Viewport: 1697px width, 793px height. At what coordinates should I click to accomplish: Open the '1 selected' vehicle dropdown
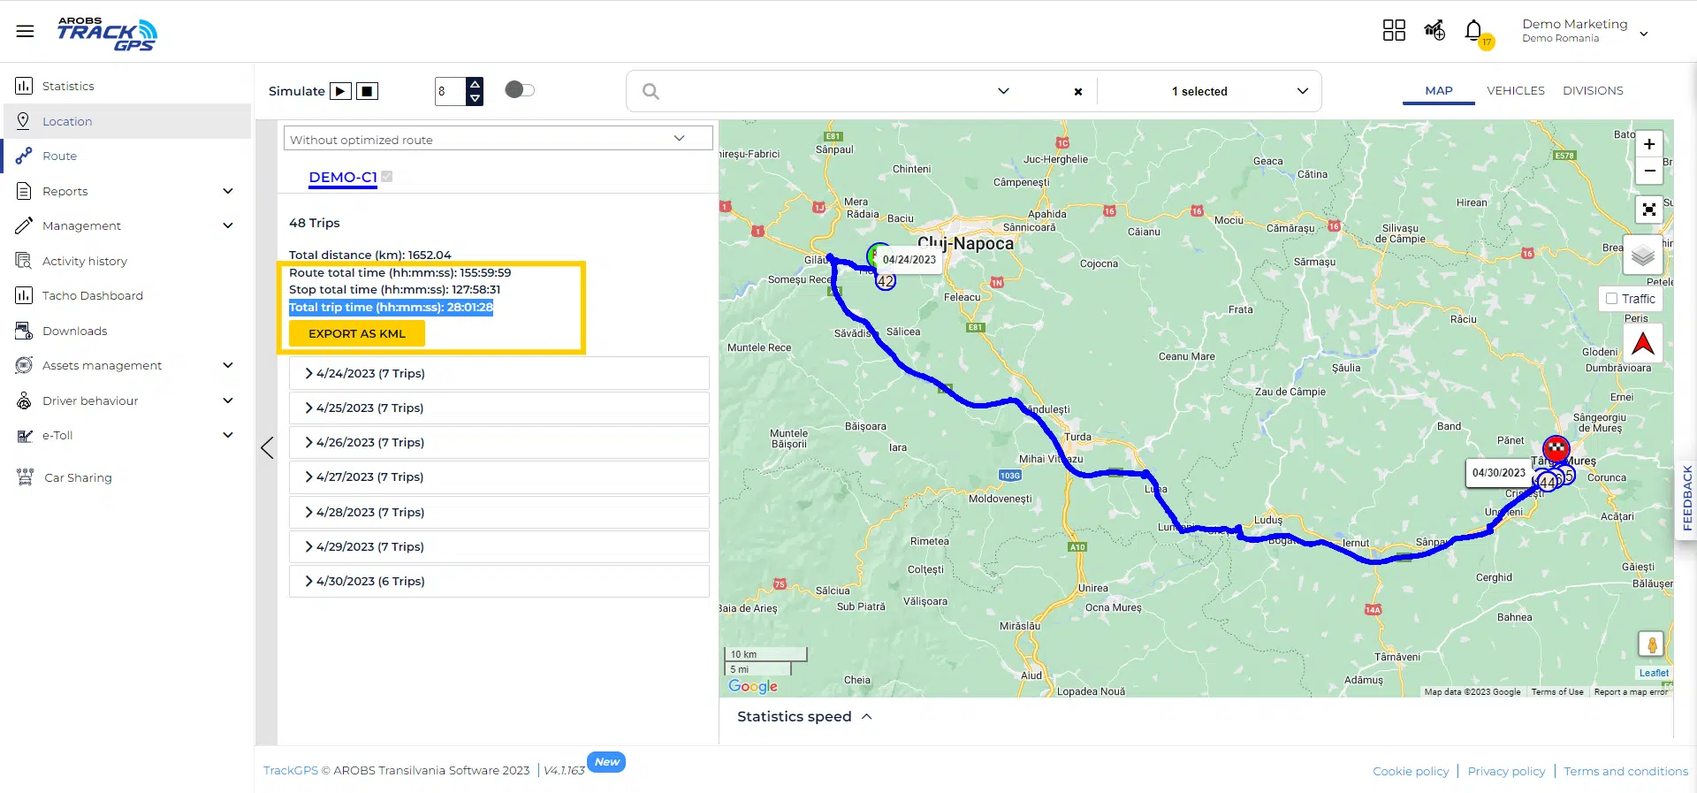[x=1237, y=91]
